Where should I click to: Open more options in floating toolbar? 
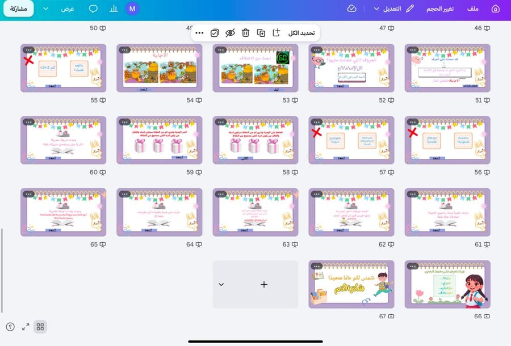click(199, 33)
